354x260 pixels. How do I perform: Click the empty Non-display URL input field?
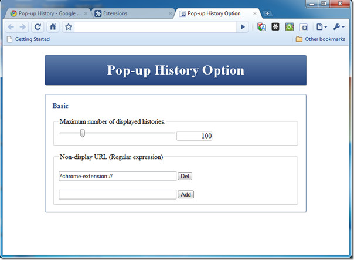pos(117,194)
